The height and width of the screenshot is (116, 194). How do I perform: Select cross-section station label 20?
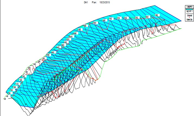point(5,99)
